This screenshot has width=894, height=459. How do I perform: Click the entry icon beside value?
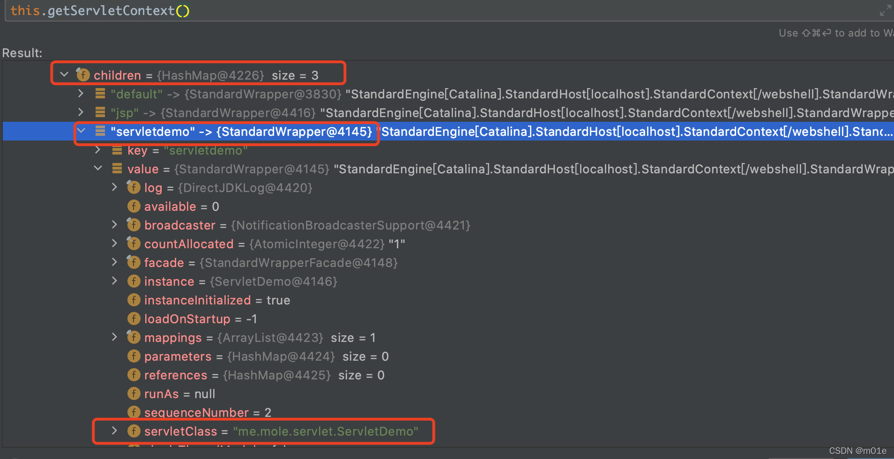(117, 169)
